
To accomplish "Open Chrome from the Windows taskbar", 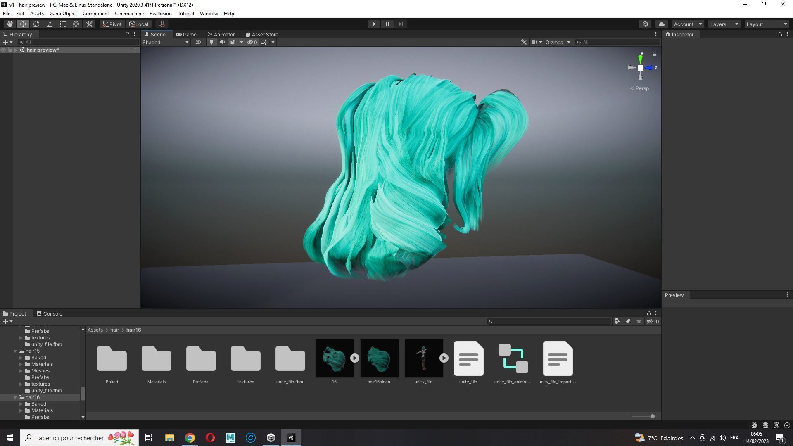I will click(x=190, y=438).
